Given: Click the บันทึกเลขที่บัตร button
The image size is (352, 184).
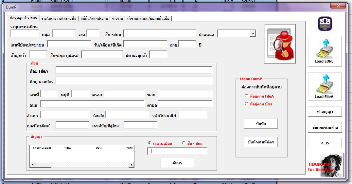Looking at the screenshot, I should (261, 142).
